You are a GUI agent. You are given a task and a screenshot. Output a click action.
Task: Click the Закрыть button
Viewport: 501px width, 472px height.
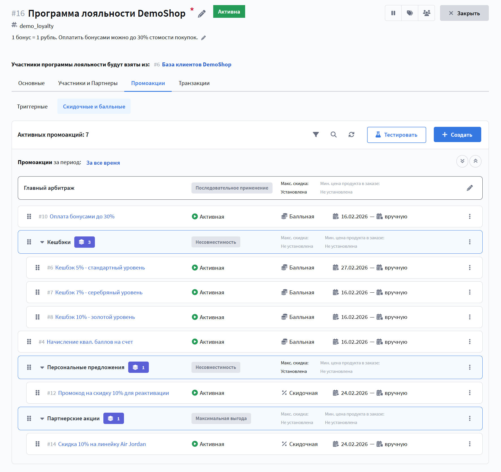[464, 13]
